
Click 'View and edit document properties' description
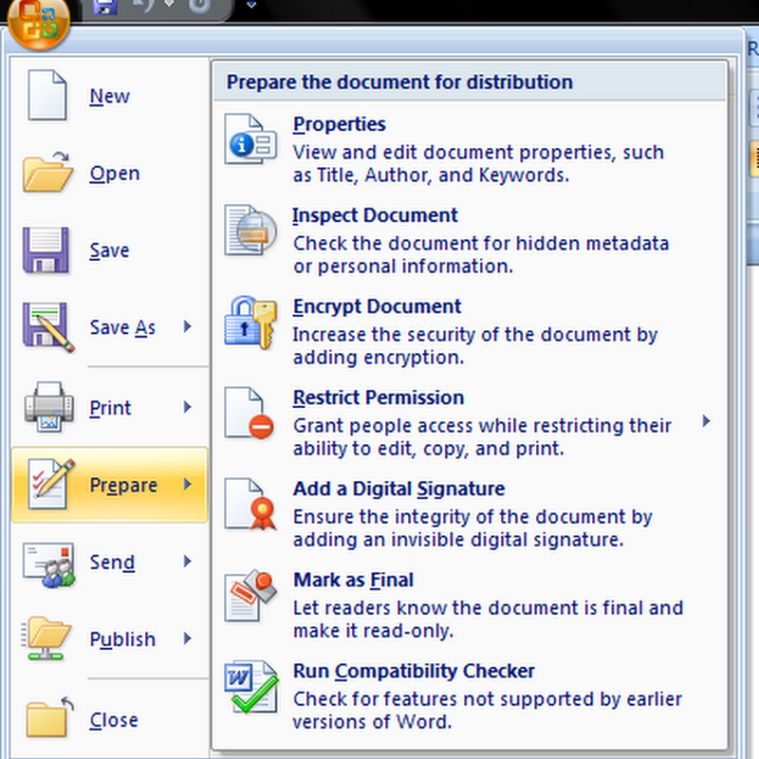pyautogui.click(x=478, y=163)
